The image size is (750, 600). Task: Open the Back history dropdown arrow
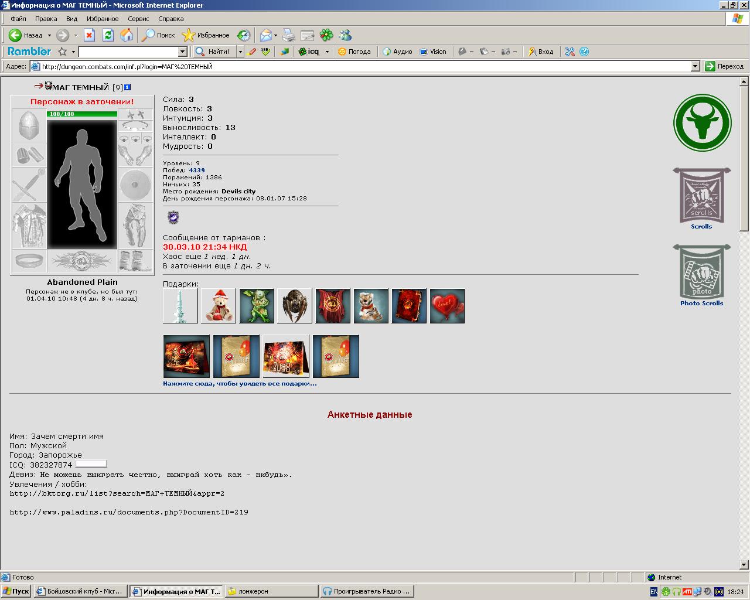click(x=49, y=35)
